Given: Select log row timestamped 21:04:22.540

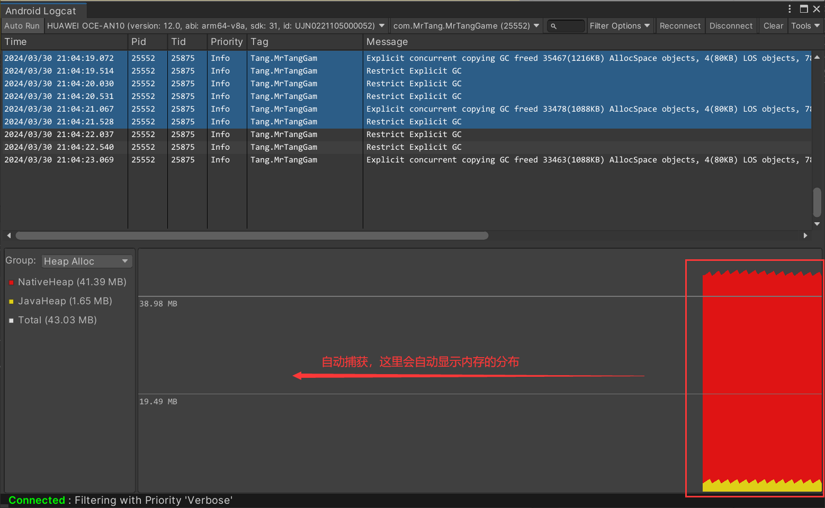Looking at the screenshot, I should (x=406, y=147).
